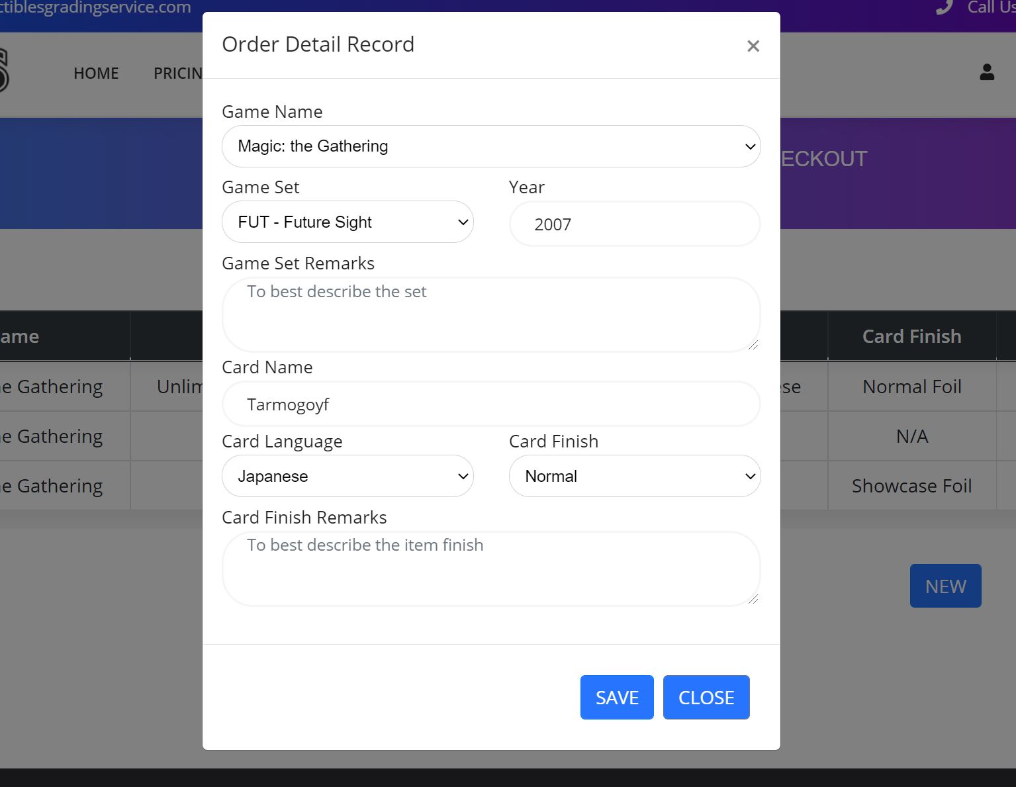The image size is (1016, 787).
Task: Open the Card Finish dropdown
Action: [635, 476]
